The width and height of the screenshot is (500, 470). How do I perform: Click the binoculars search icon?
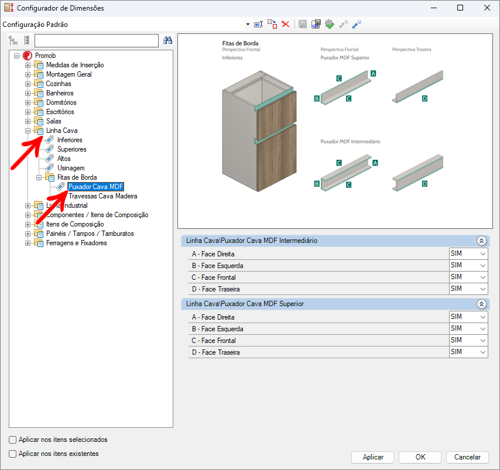(167, 40)
